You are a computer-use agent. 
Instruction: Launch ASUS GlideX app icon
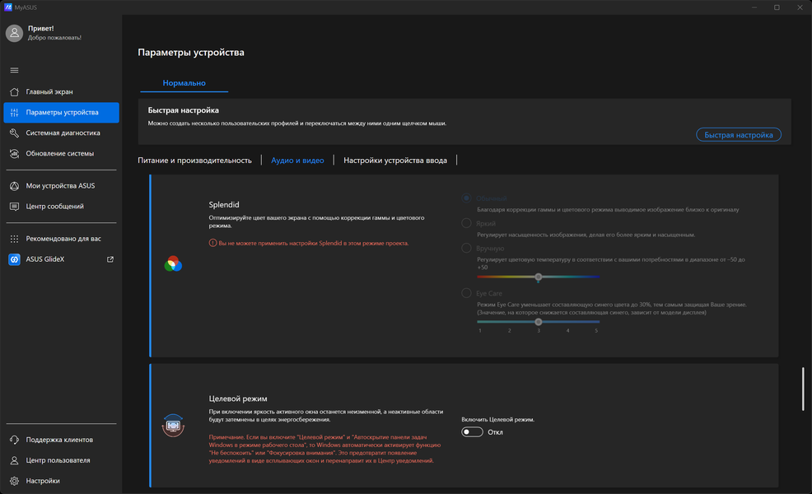pos(14,259)
